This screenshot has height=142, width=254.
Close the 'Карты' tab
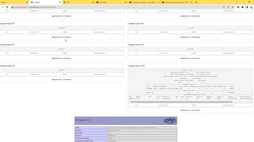click(27, 2)
